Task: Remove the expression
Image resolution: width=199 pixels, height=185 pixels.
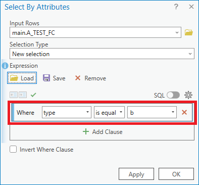Action: 90,78
